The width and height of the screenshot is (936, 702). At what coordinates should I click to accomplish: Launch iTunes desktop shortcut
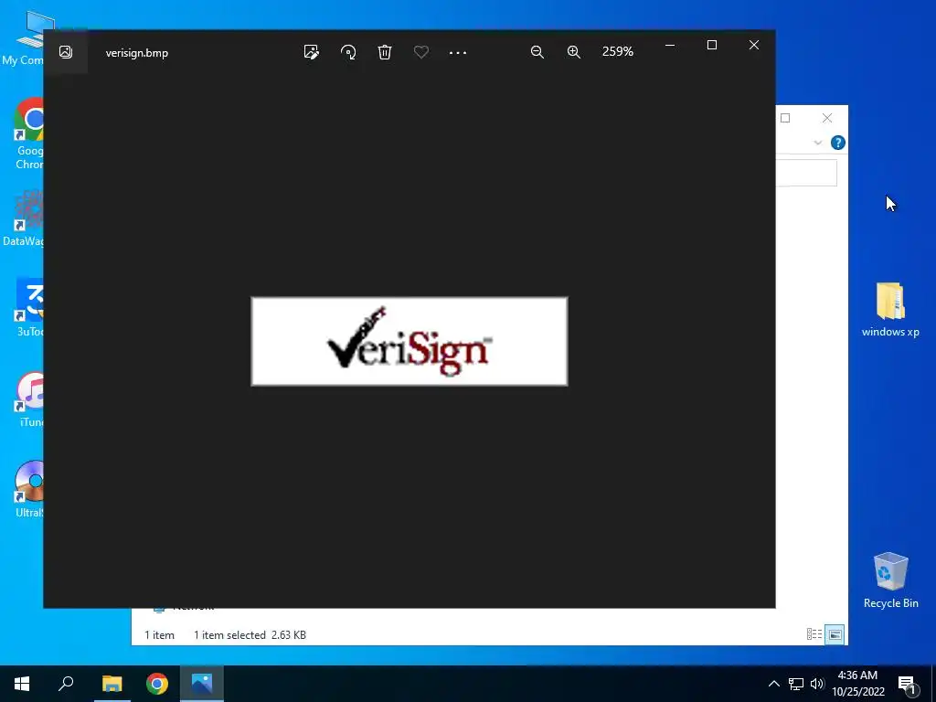30,399
